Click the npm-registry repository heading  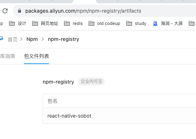coord(58,82)
